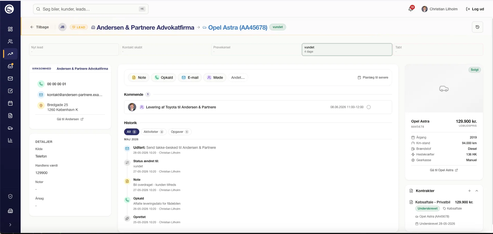Select the Tabt pipeline stage
Viewport: 493px width, 234px height.
[x=438, y=49]
